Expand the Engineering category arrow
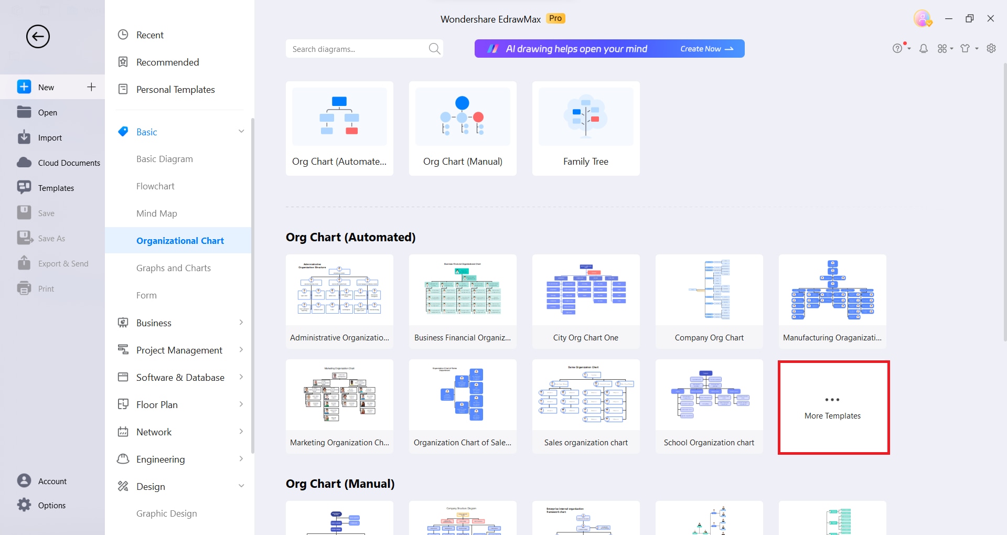 tap(241, 459)
